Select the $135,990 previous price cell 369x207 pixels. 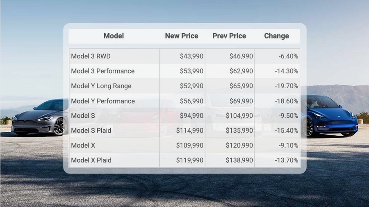point(239,130)
